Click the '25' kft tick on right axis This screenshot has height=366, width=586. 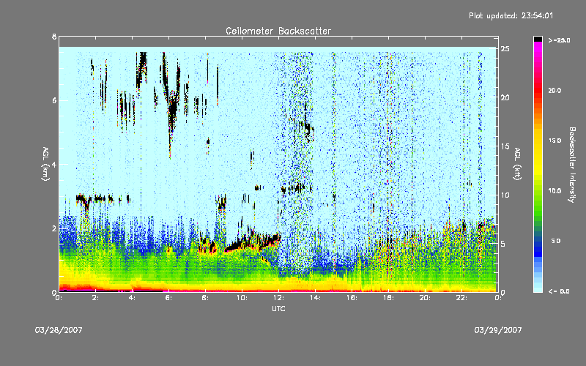505,49
